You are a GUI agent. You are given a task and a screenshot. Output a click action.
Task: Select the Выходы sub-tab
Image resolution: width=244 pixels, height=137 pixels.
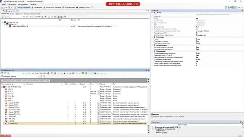pyautogui.click(x=27, y=14)
